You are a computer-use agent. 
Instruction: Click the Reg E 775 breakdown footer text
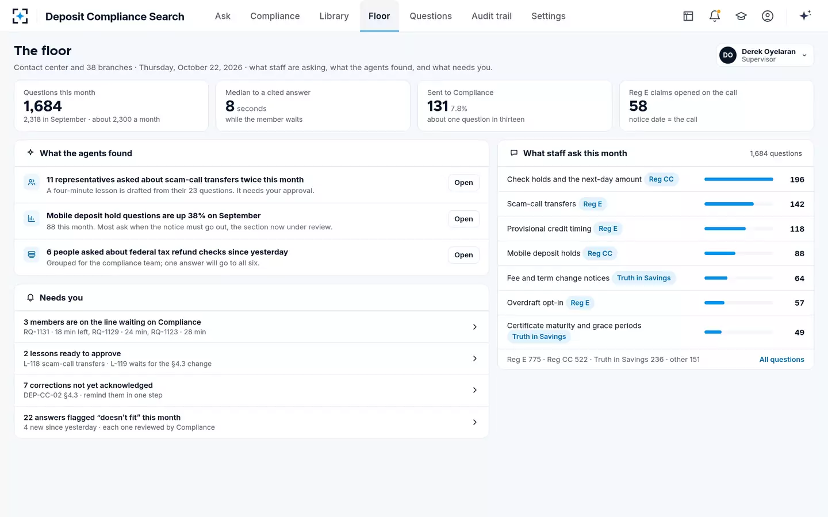[x=603, y=360]
